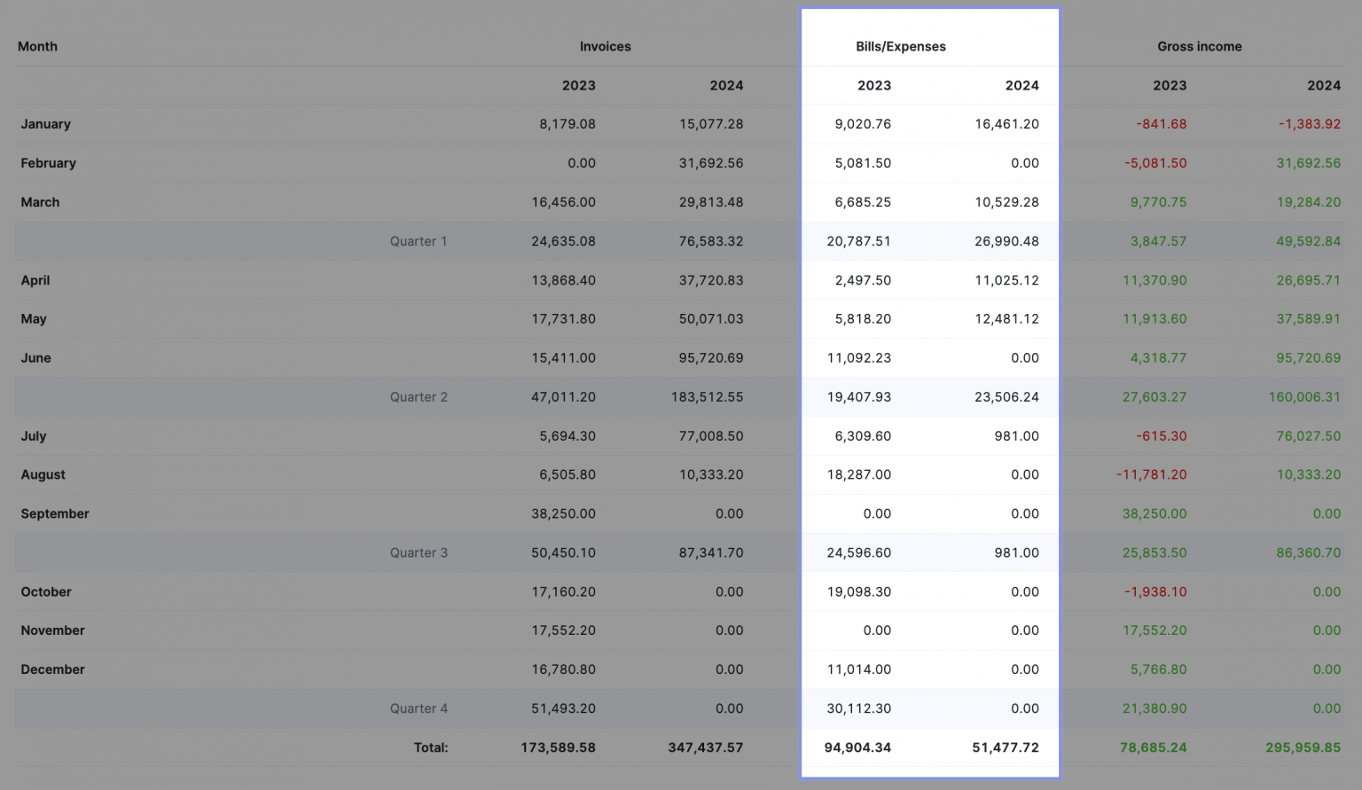The height and width of the screenshot is (790, 1362).
Task: Click the September row label
Action: coord(55,513)
